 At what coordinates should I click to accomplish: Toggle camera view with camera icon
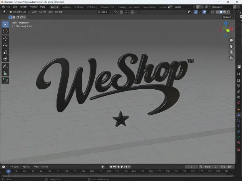point(231,52)
